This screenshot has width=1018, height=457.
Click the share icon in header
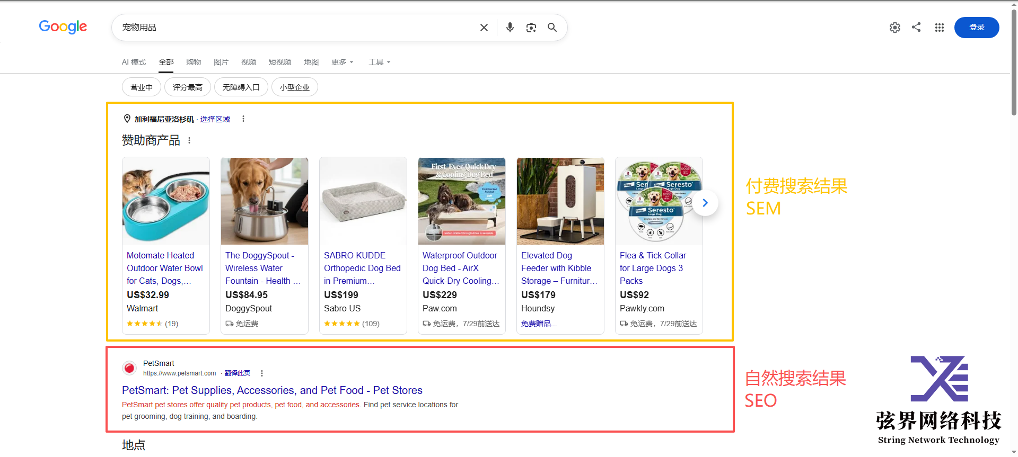point(916,27)
